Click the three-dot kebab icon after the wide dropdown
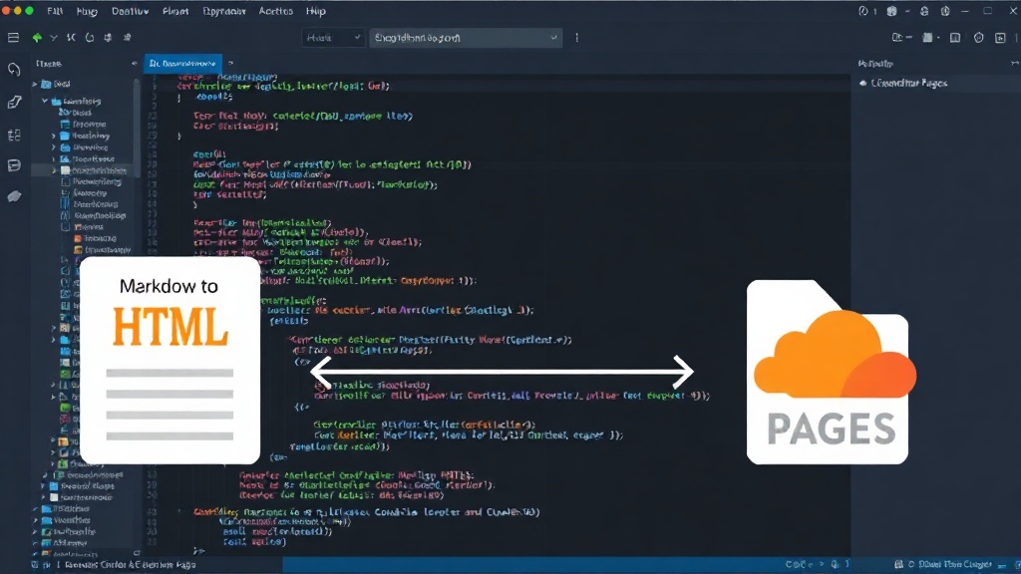 click(577, 38)
